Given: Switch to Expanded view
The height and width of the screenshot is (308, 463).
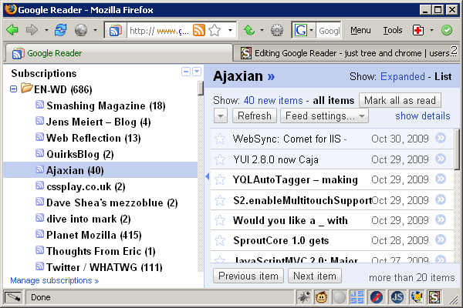Looking at the screenshot, I should pos(403,77).
